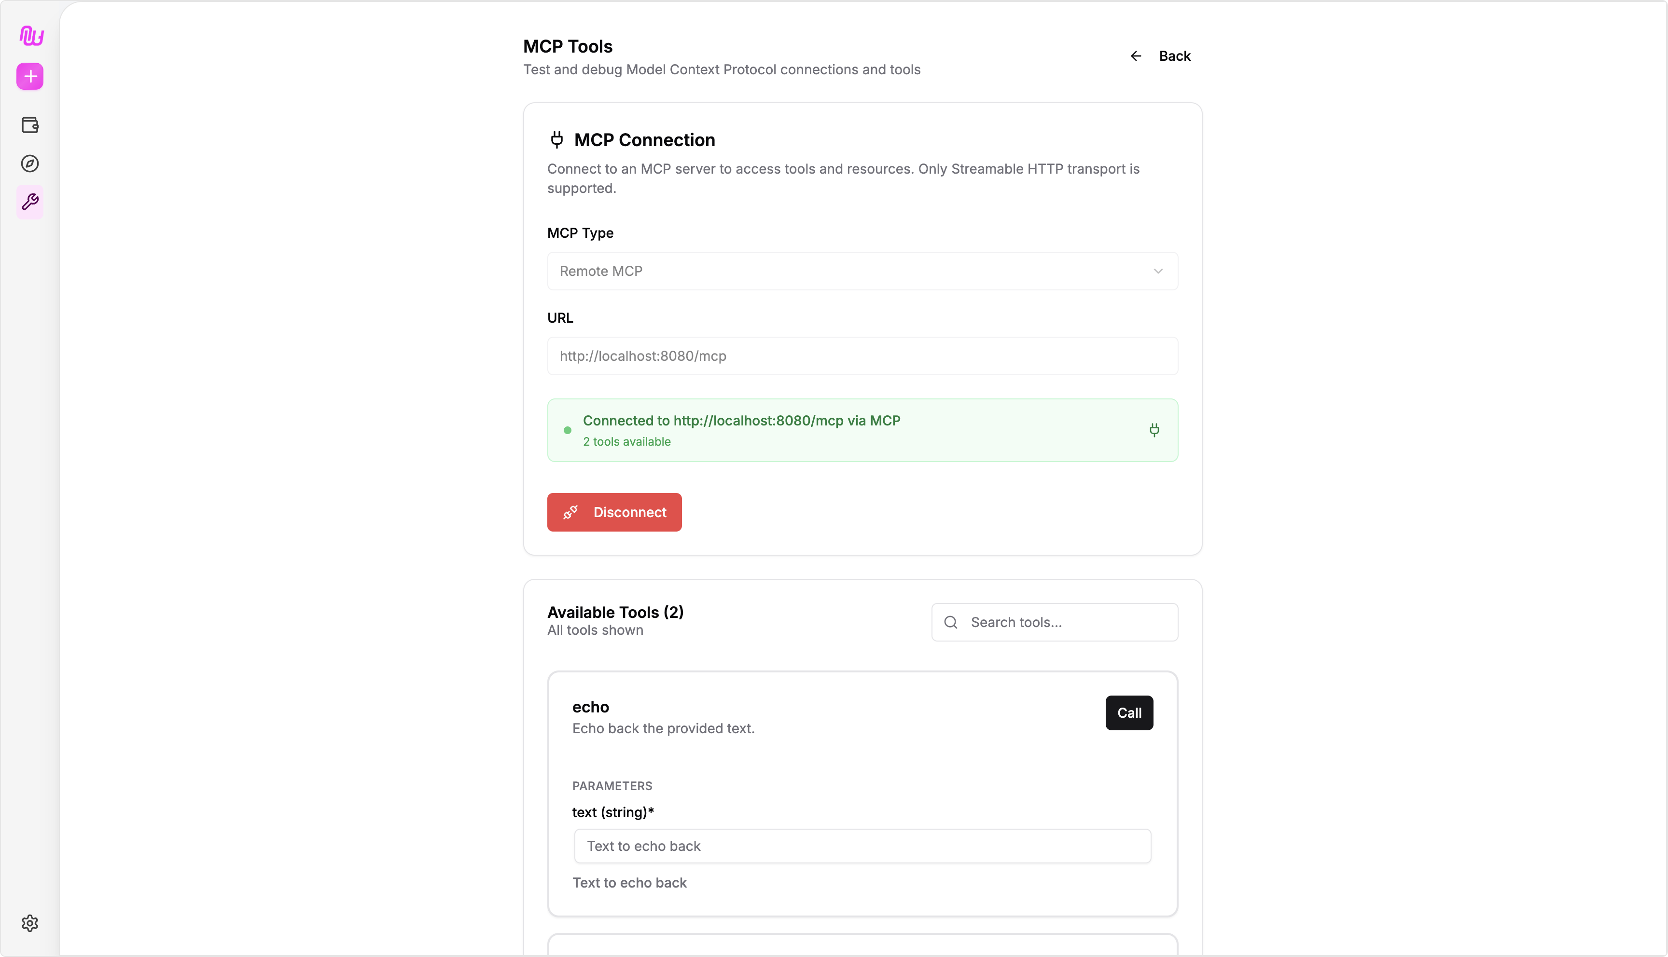The width and height of the screenshot is (1668, 957).
Task: Select the echo tool card title
Action: [x=590, y=707]
